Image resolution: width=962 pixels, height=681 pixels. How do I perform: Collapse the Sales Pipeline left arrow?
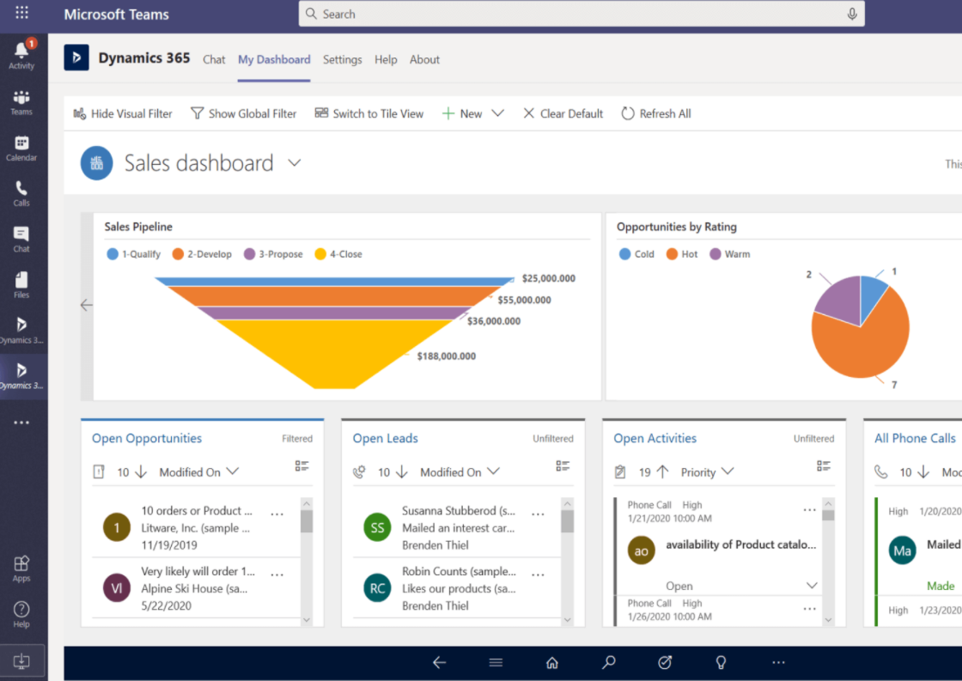pos(87,305)
